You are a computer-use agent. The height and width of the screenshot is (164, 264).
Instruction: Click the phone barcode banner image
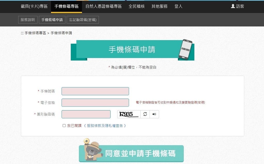185,49
